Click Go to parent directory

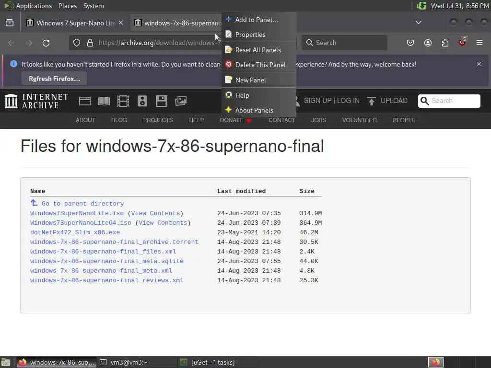(x=82, y=204)
